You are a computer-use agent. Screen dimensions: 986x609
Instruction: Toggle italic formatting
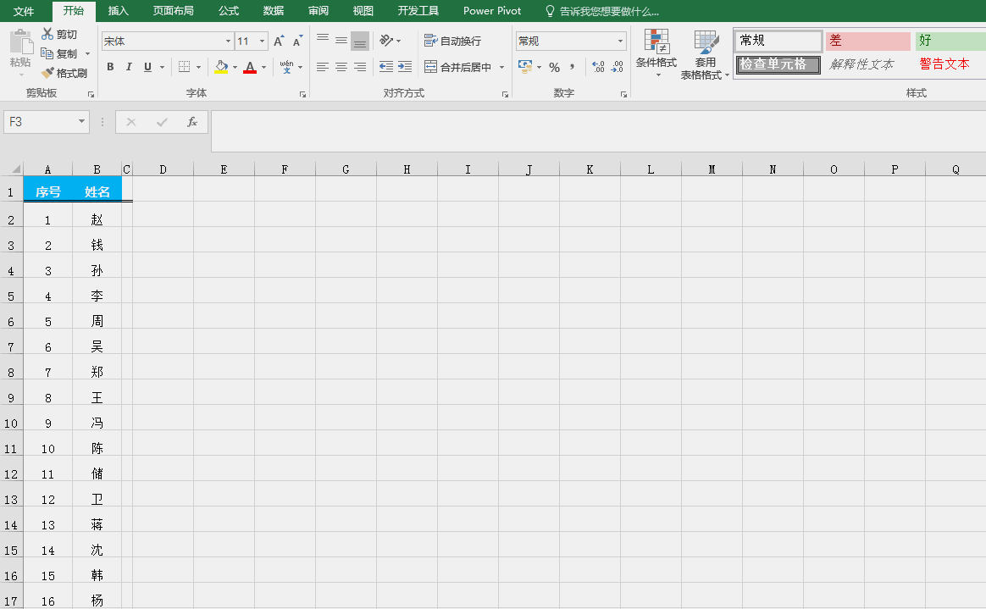tap(129, 67)
